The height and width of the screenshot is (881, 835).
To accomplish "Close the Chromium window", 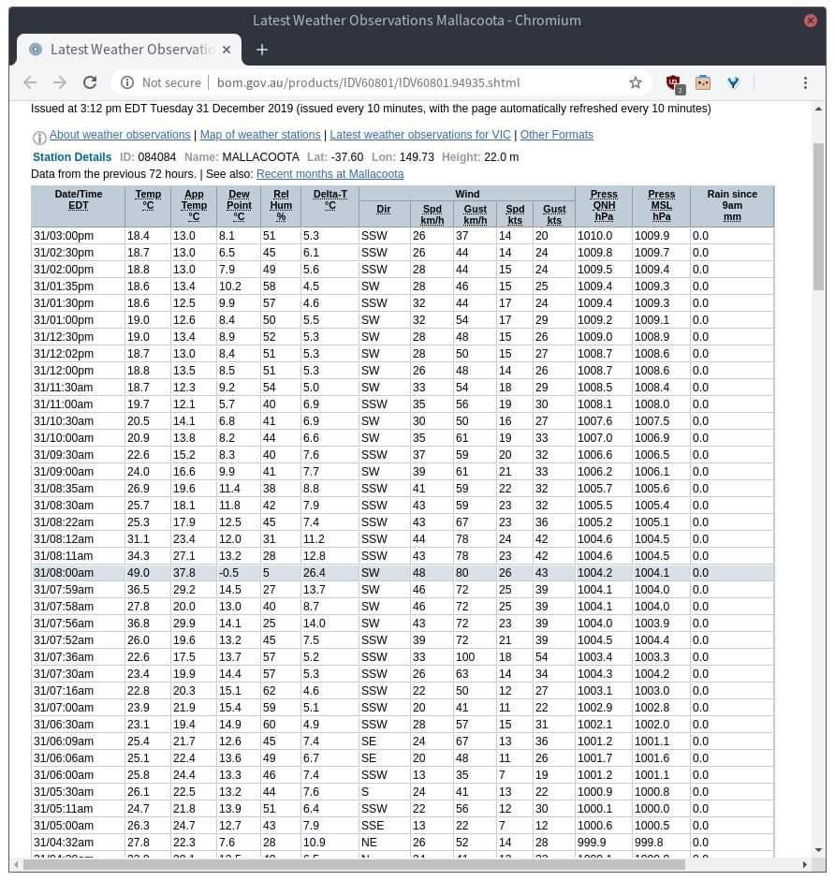I will click(x=811, y=21).
